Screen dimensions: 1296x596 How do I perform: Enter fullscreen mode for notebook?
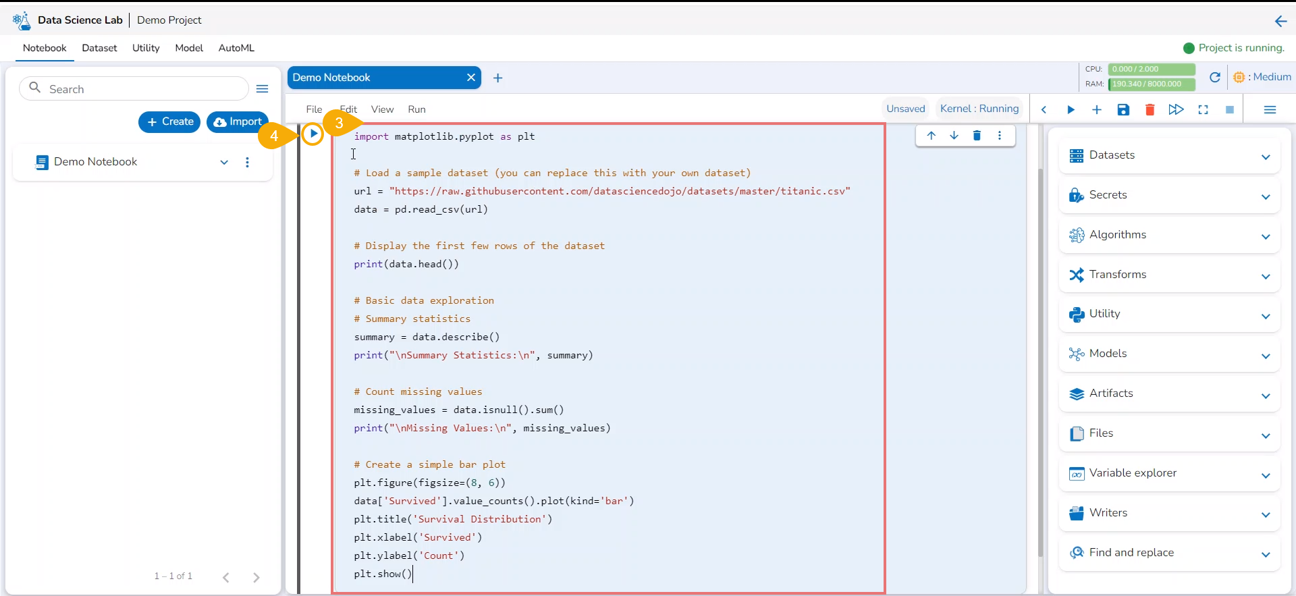pos(1203,110)
